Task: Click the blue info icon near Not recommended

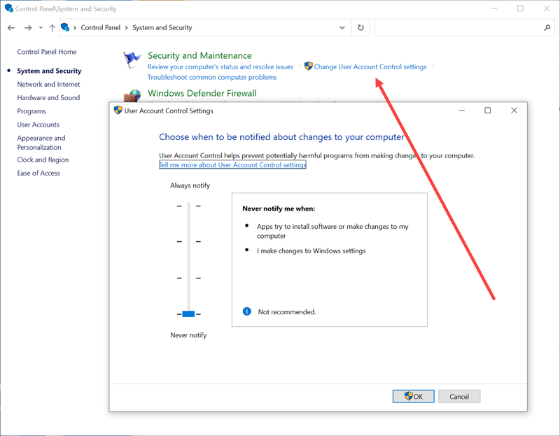Action: 247,311
